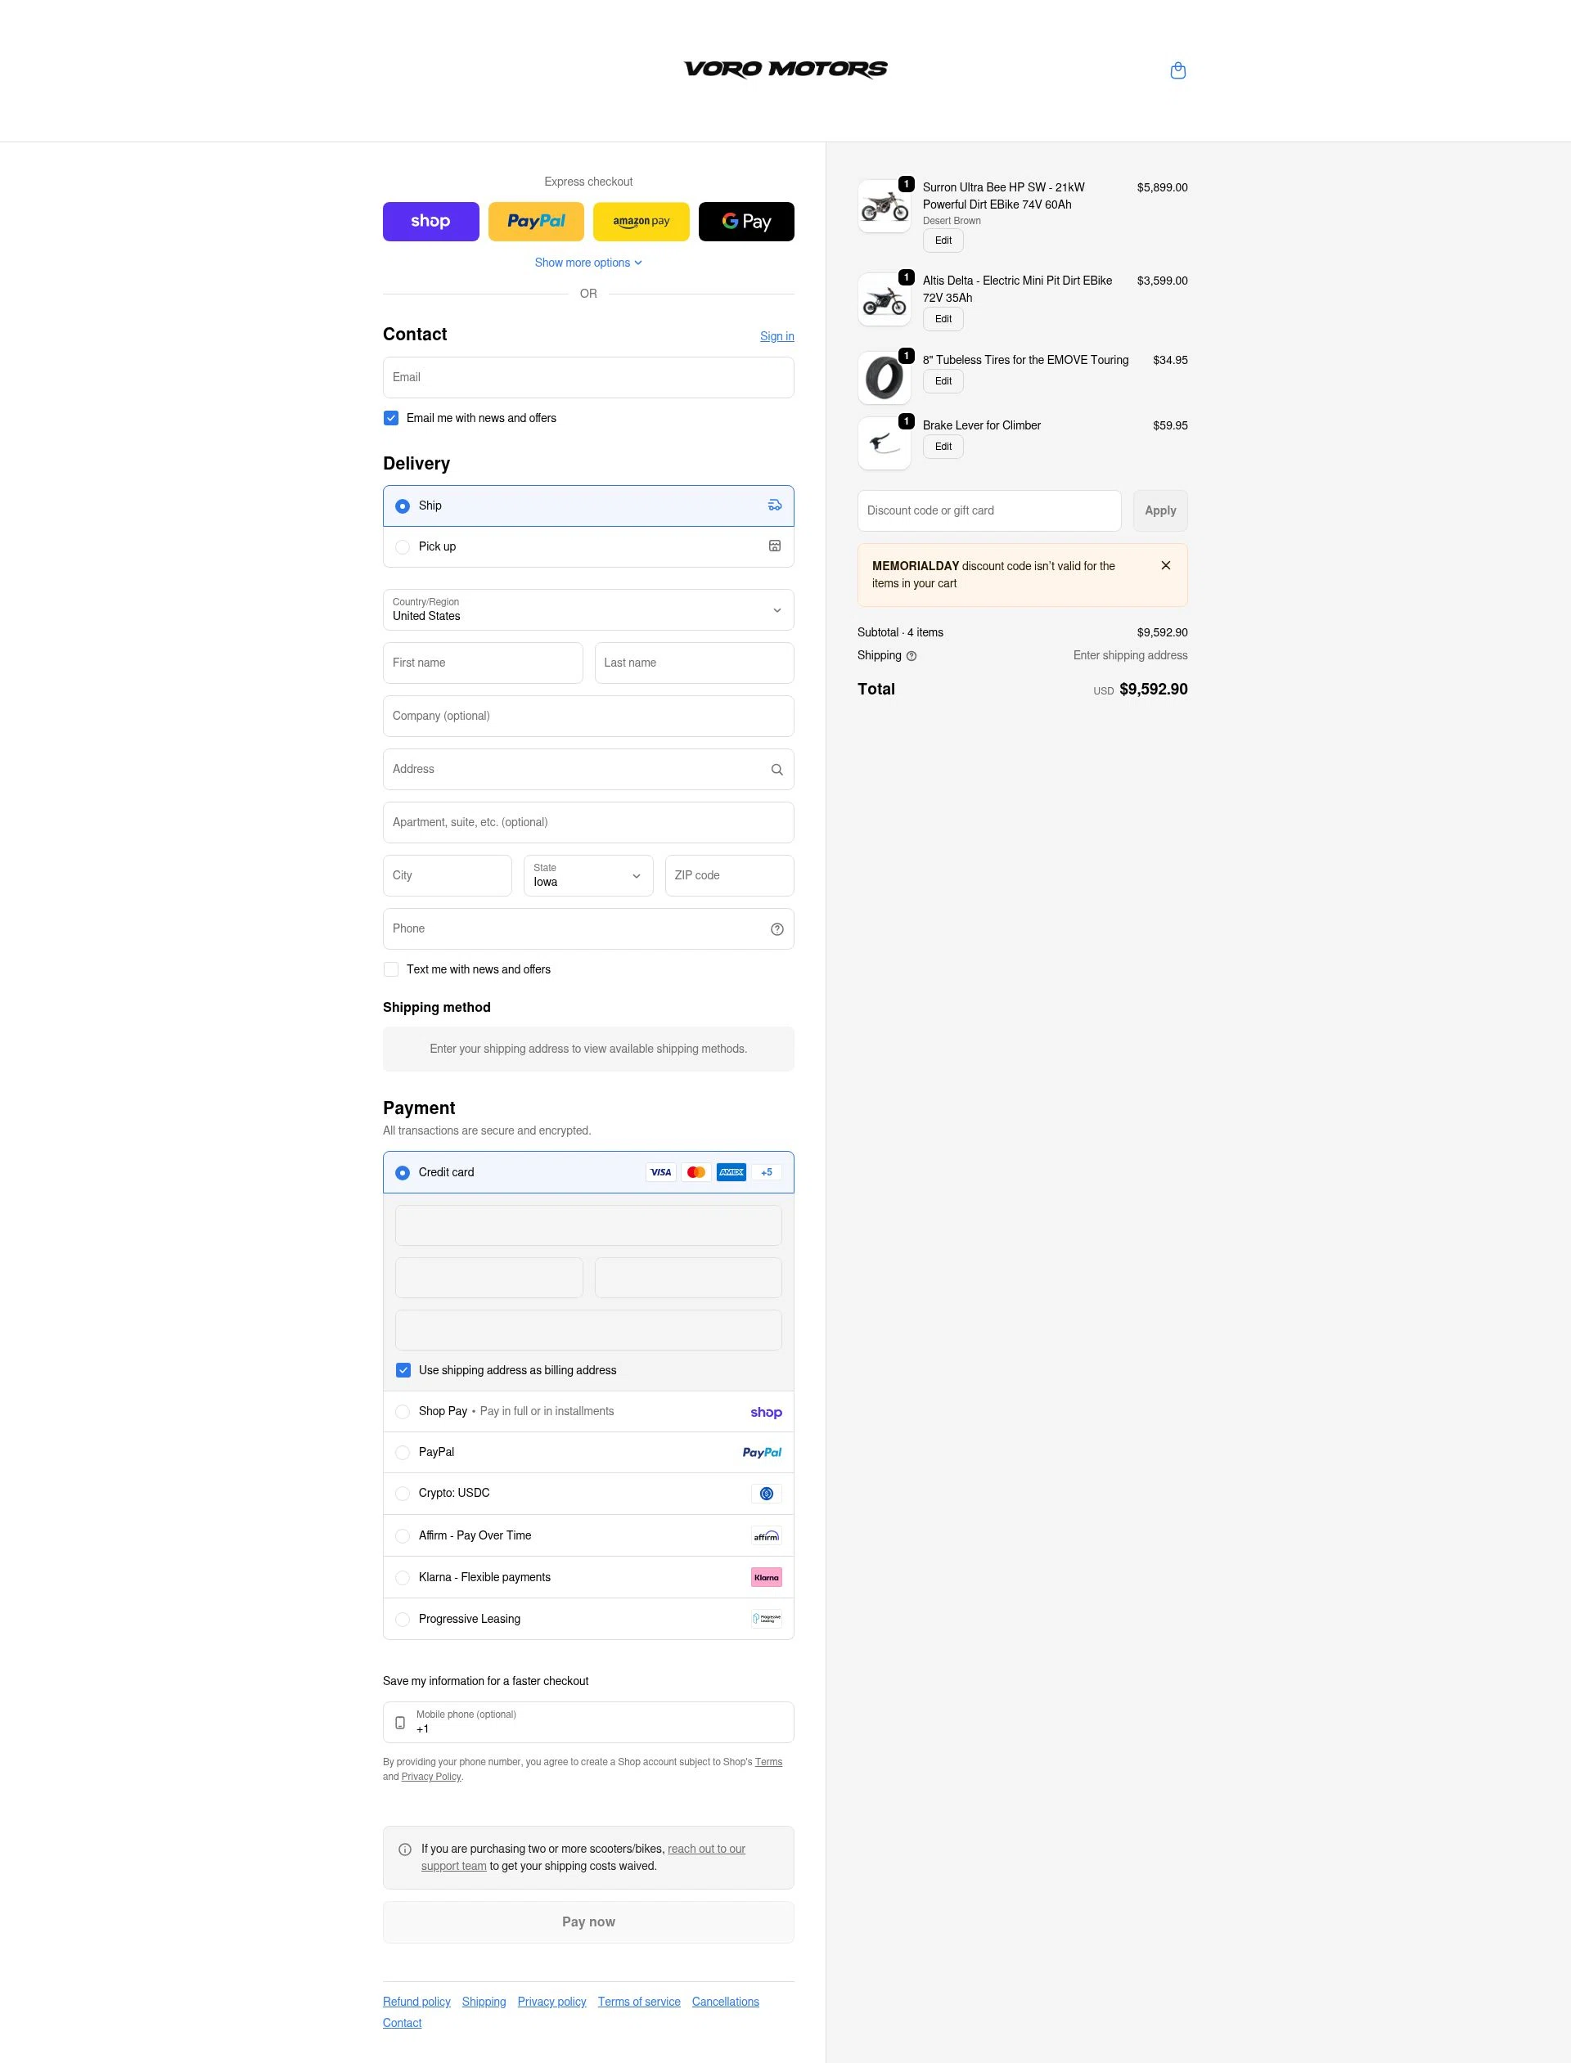Image resolution: width=1571 pixels, height=2063 pixels.
Task: Enable Text me with news and offers
Action: click(391, 969)
